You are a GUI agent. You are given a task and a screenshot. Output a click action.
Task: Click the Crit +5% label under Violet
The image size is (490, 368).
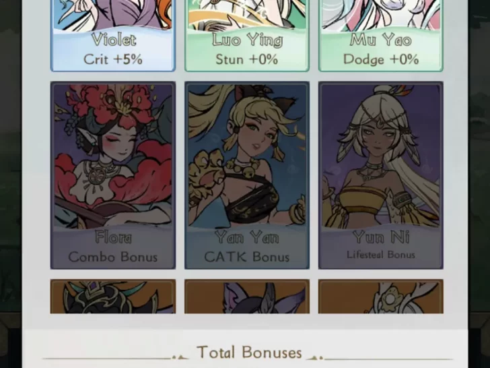tap(113, 59)
